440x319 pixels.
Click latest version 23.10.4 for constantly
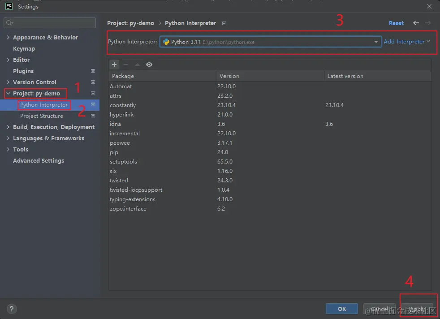[x=334, y=105]
